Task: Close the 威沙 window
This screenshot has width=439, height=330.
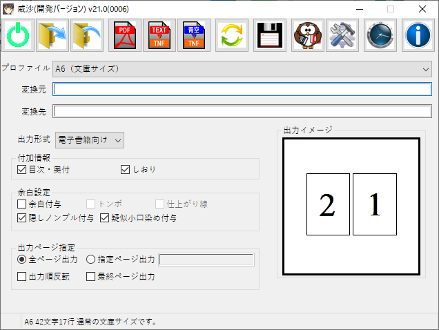Action: [x=422, y=9]
